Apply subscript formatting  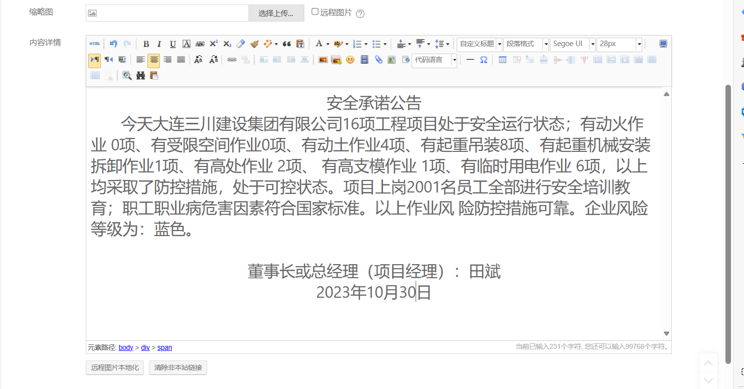tap(227, 44)
